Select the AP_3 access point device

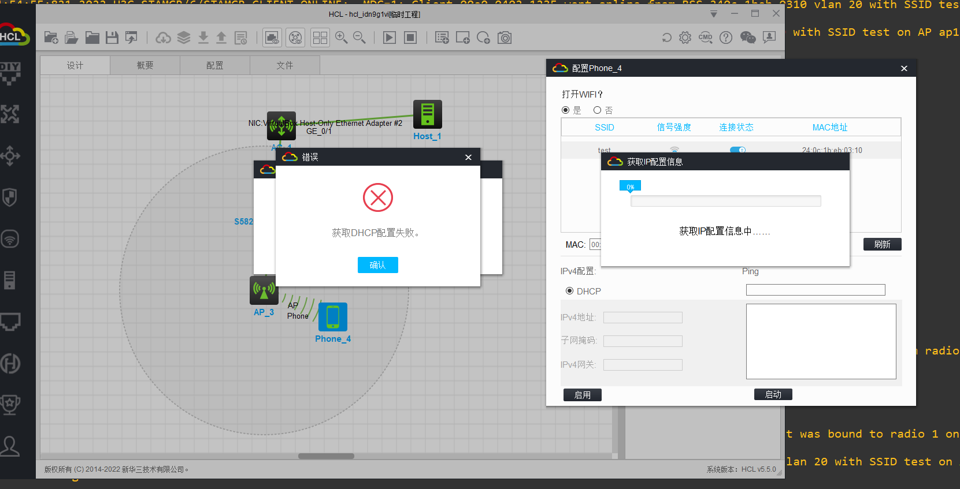[264, 290]
